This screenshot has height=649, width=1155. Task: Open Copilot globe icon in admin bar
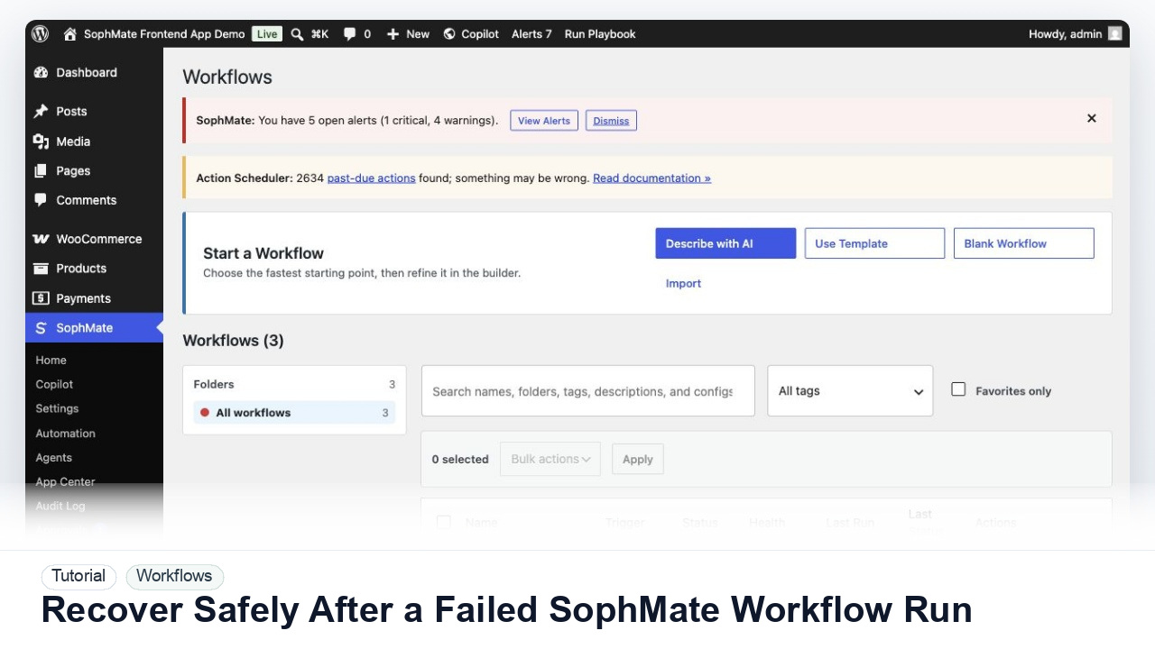pos(449,34)
